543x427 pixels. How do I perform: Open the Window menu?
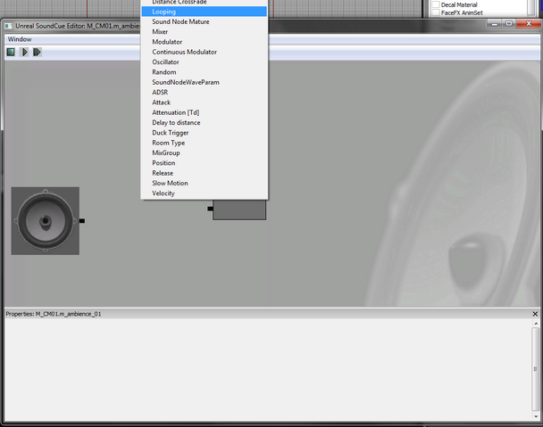pyautogui.click(x=20, y=39)
